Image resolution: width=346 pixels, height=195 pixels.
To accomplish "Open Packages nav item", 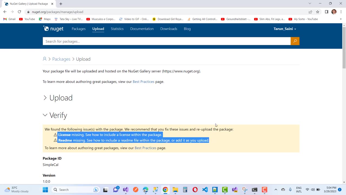I will point(79,29).
